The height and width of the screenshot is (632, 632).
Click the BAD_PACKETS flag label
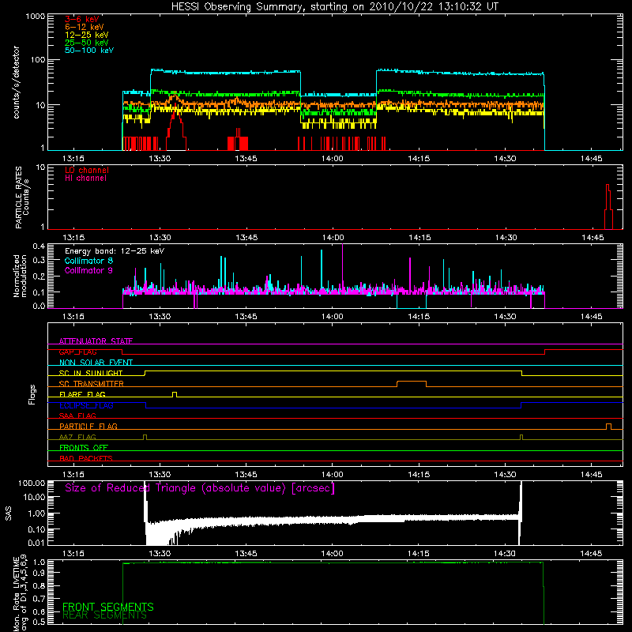pos(86,458)
